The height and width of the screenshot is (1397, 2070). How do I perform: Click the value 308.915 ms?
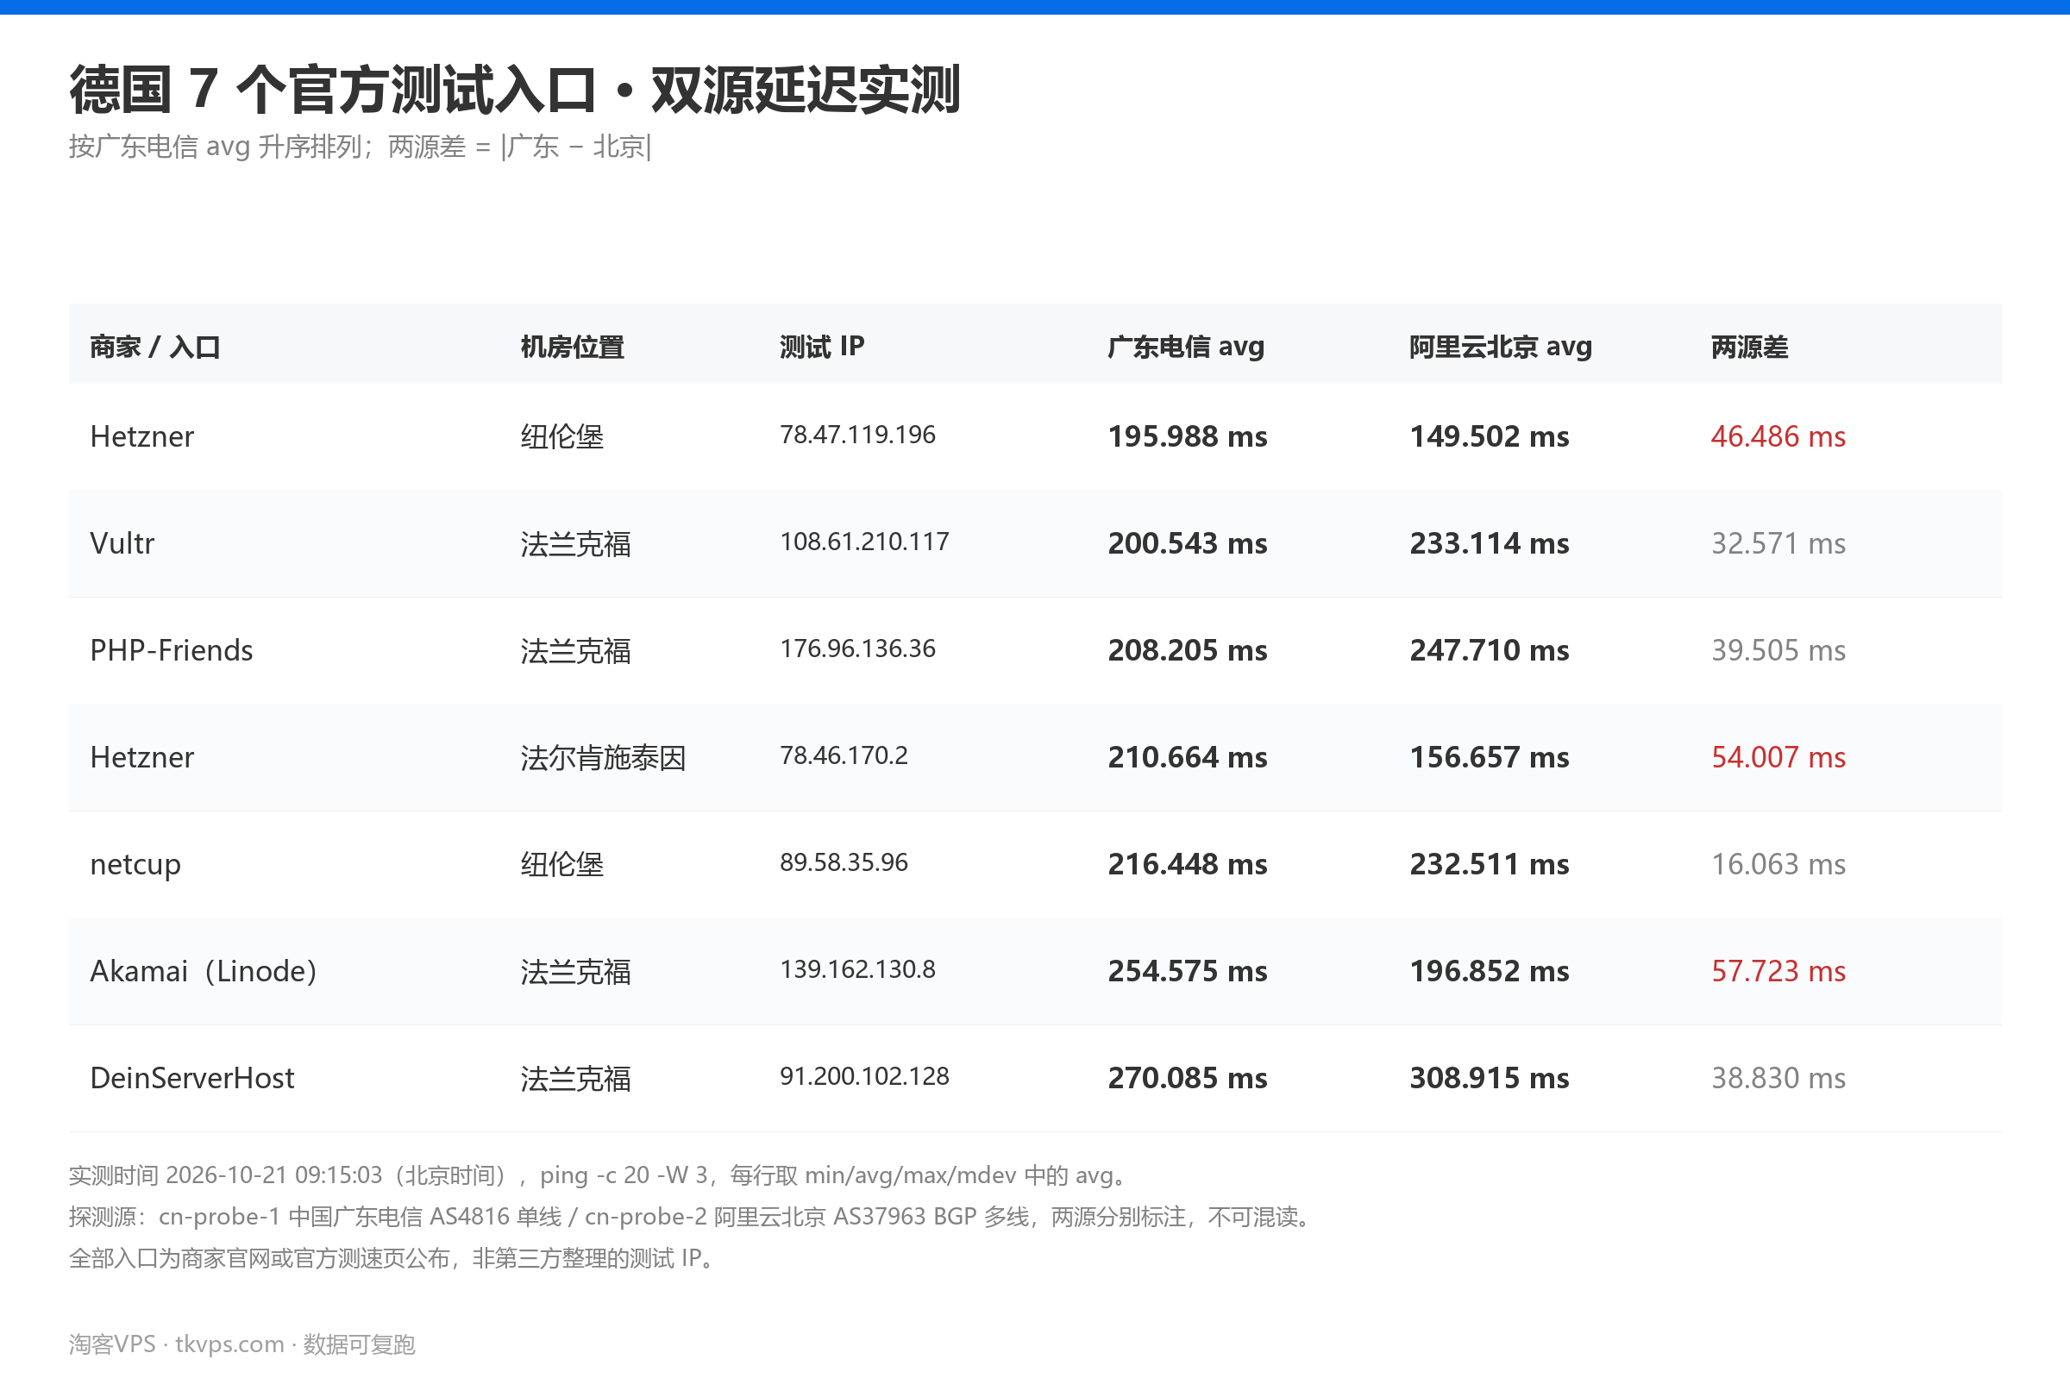tap(1490, 1078)
